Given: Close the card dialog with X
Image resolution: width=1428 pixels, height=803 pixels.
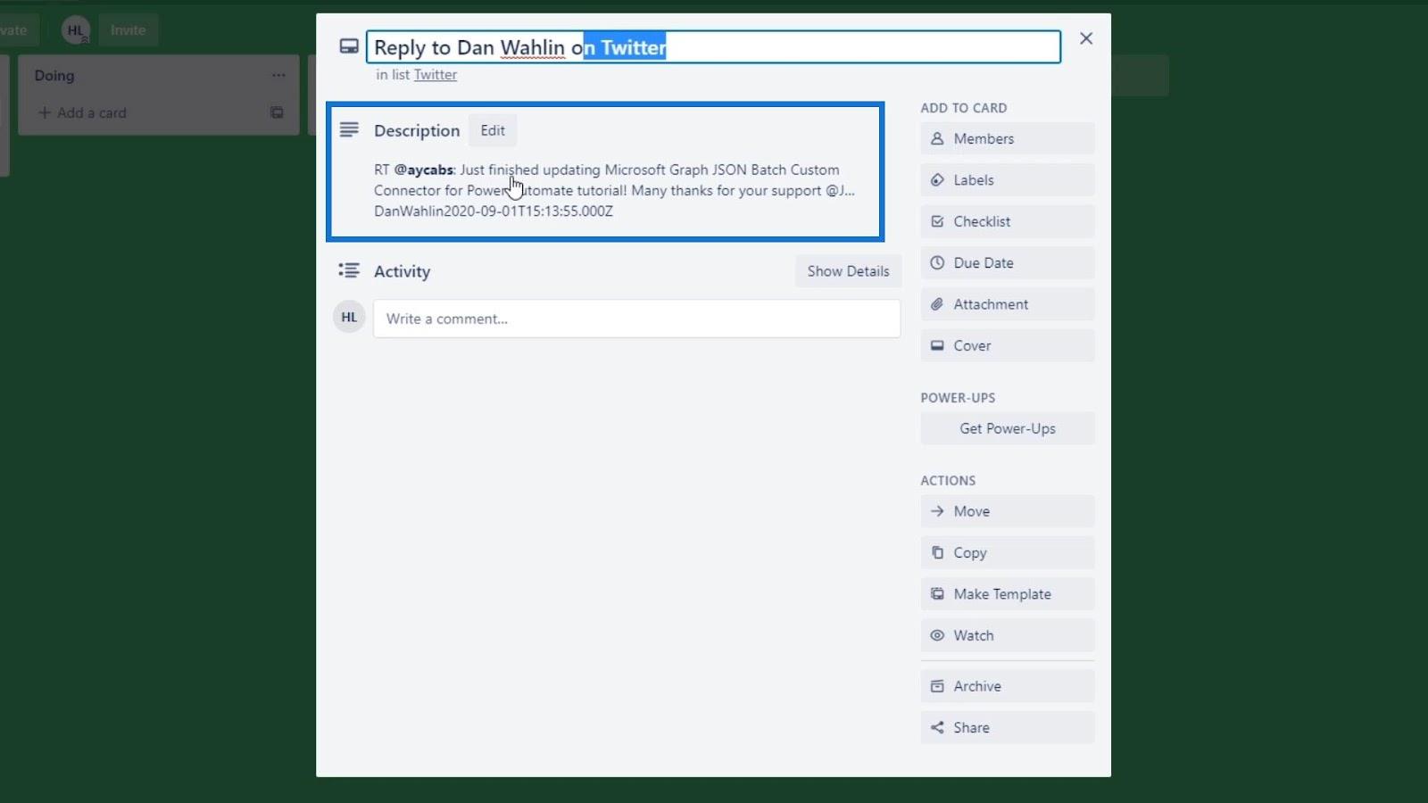Looking at the screenshot, I should [1086, 38].
